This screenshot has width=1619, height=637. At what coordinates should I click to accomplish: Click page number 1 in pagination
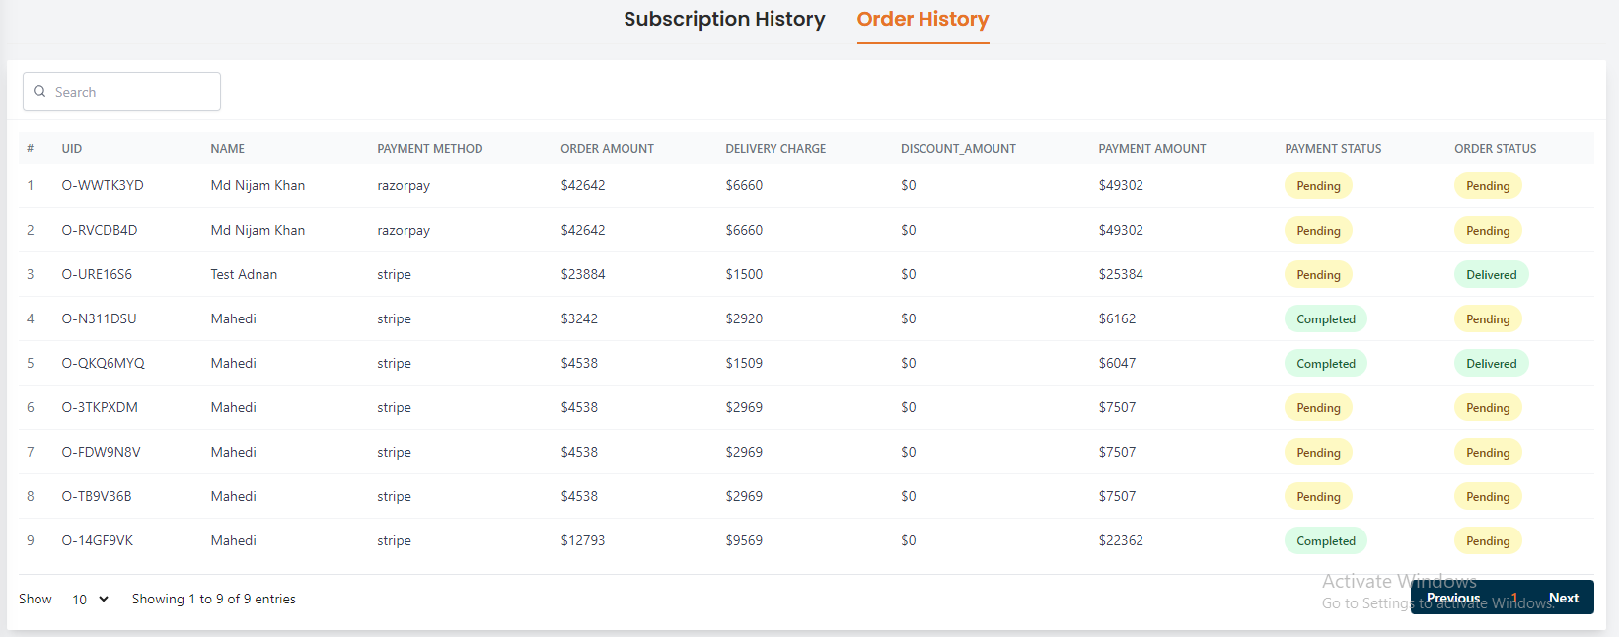1514,598
